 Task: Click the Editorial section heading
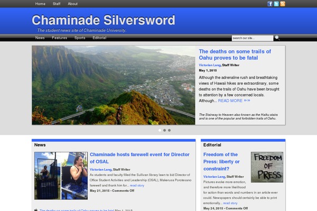pyautogui.click(x=212, y=145)
